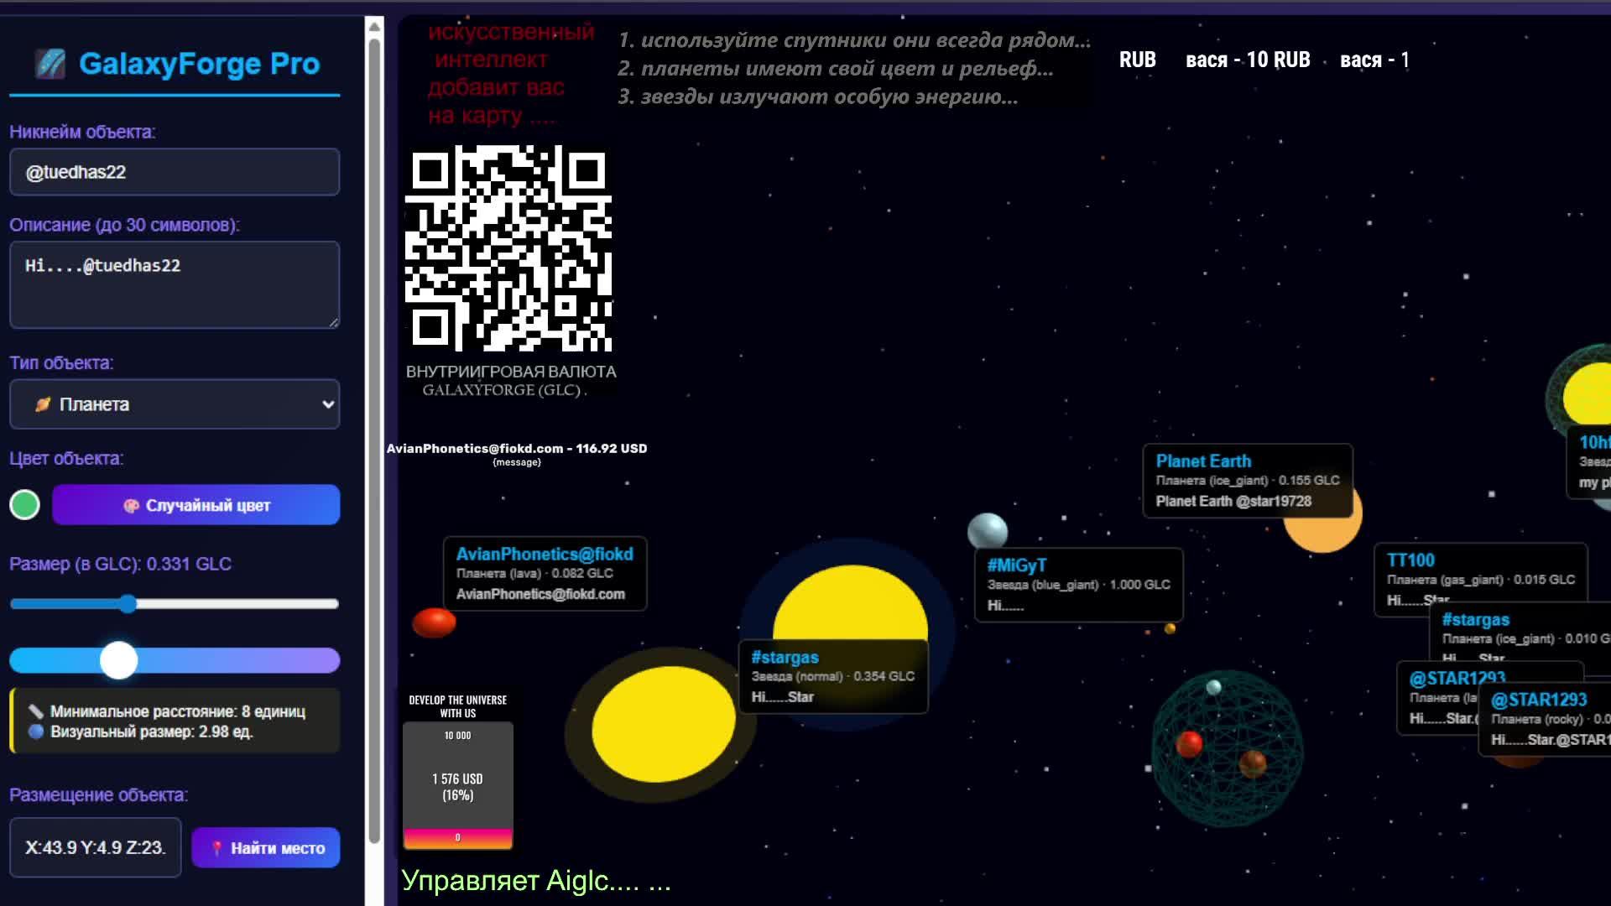Click the QR code image
The image size is (1611, 906).
tap(508, 248)
